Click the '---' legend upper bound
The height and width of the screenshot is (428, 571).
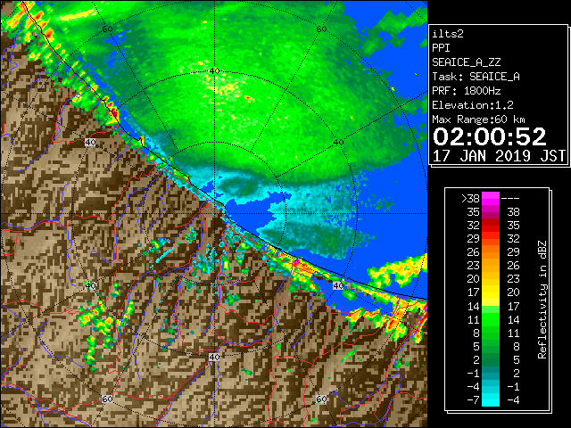pyautogui.click(x=510, y=199)
